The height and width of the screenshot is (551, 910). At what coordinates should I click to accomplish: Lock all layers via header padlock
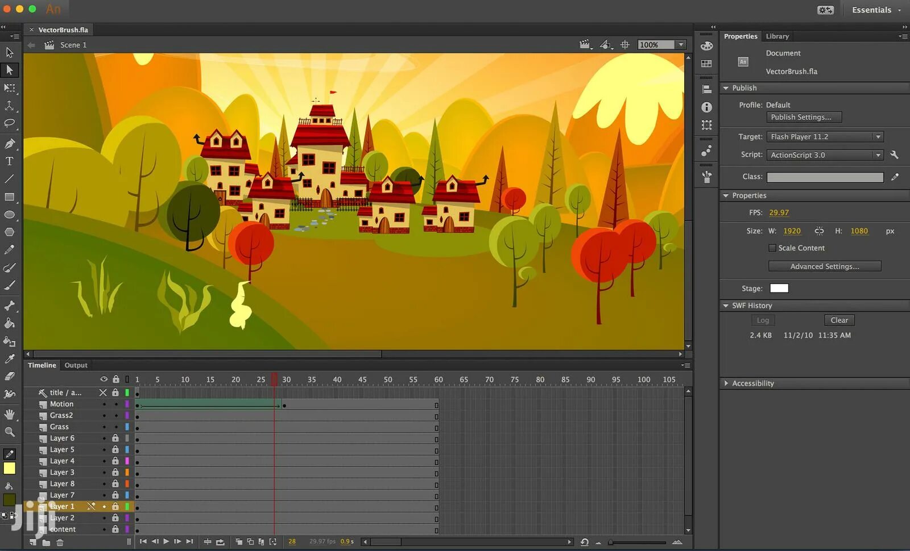coord(116,379)
